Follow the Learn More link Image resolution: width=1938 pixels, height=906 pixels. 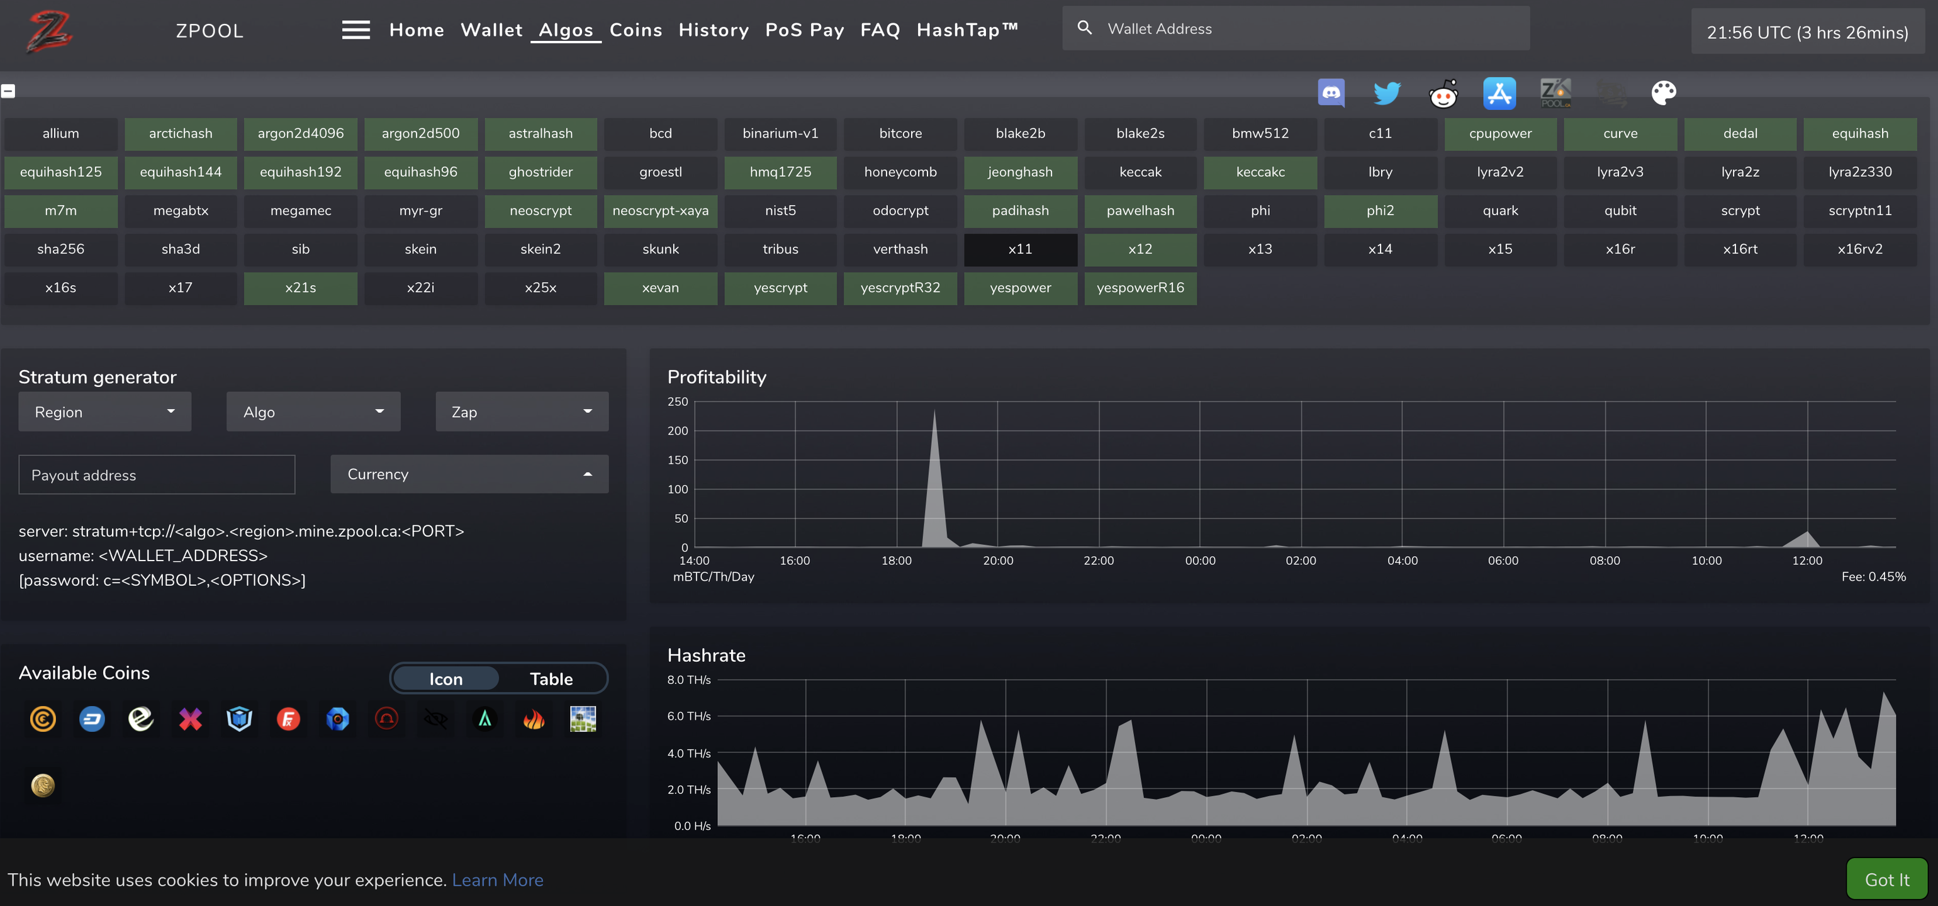[x=497, y=880]
